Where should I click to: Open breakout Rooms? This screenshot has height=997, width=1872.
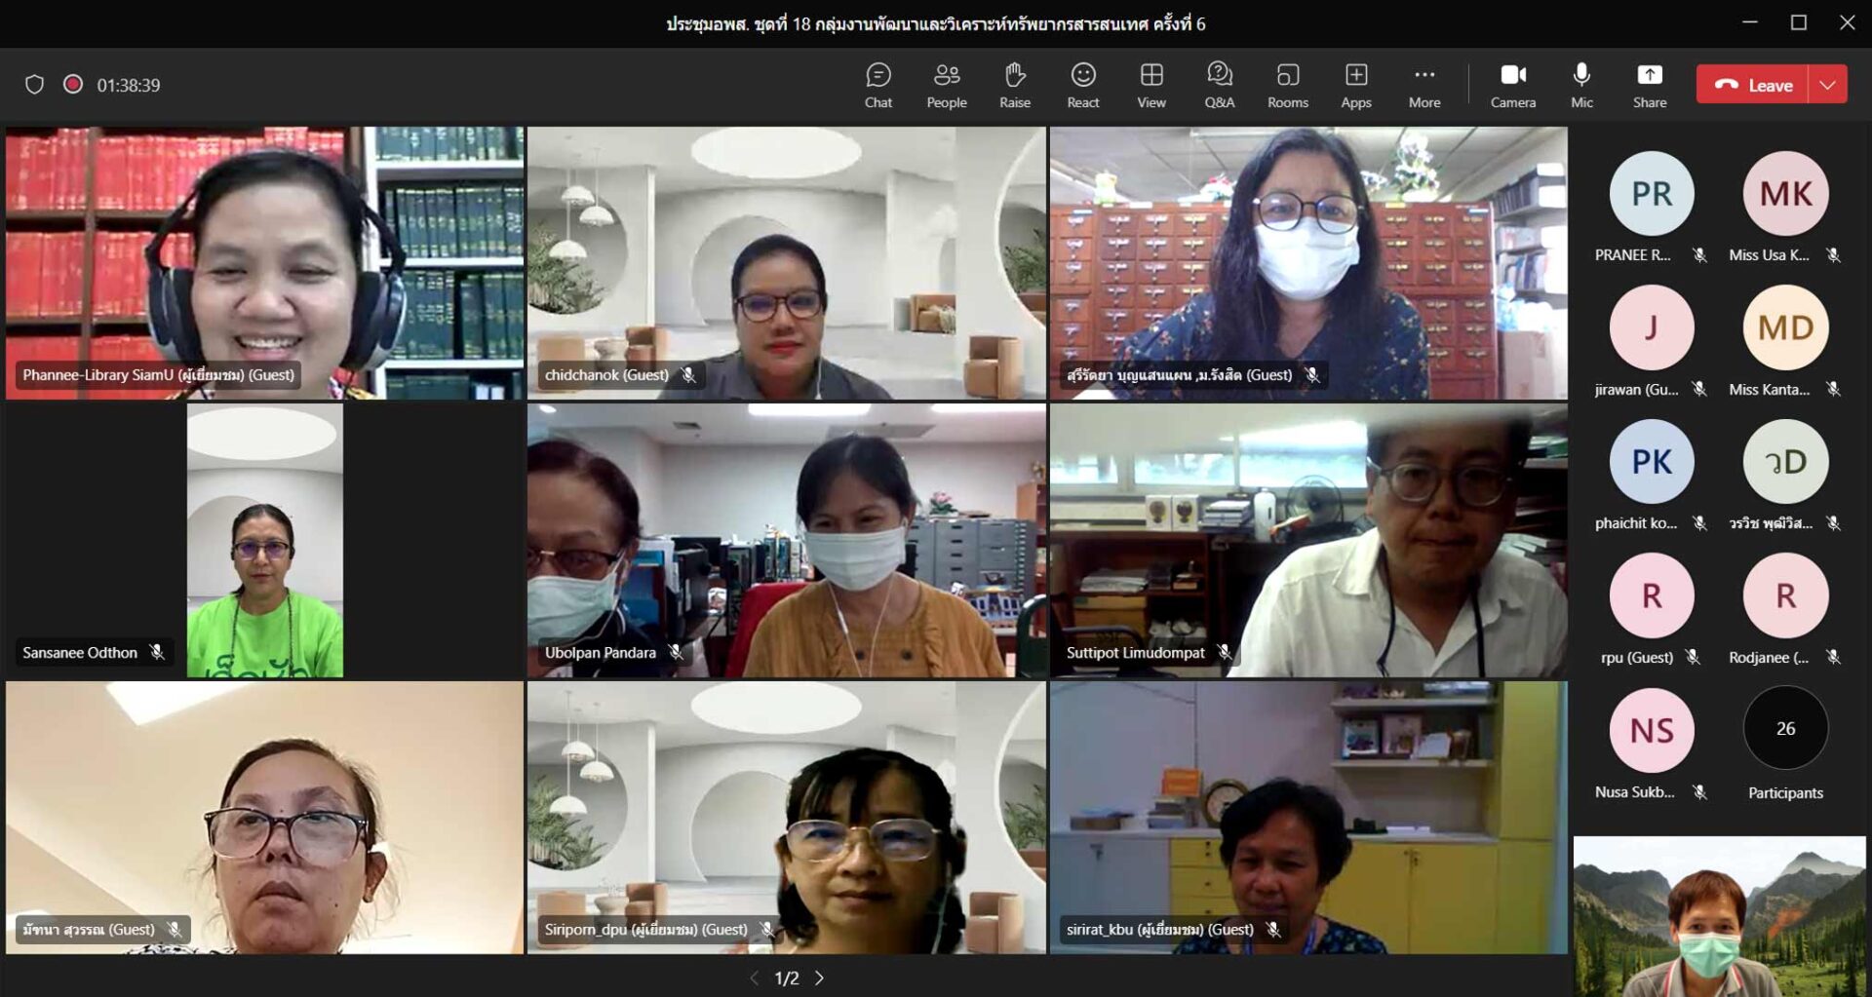[1287, 85]
